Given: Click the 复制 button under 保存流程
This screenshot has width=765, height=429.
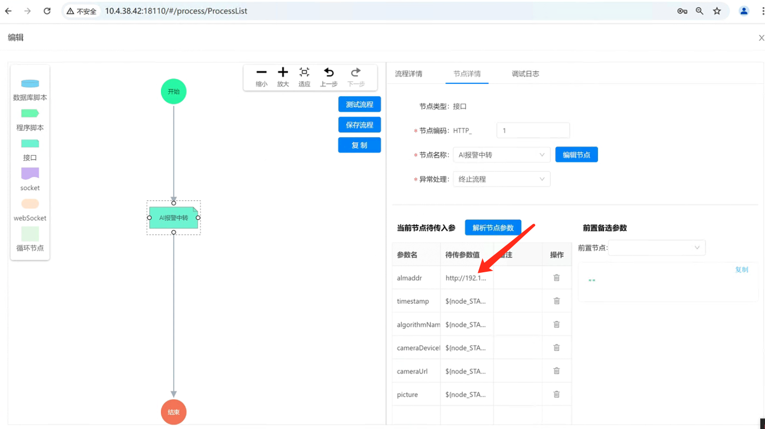Looking at the screenshot, I should point(359,145).
